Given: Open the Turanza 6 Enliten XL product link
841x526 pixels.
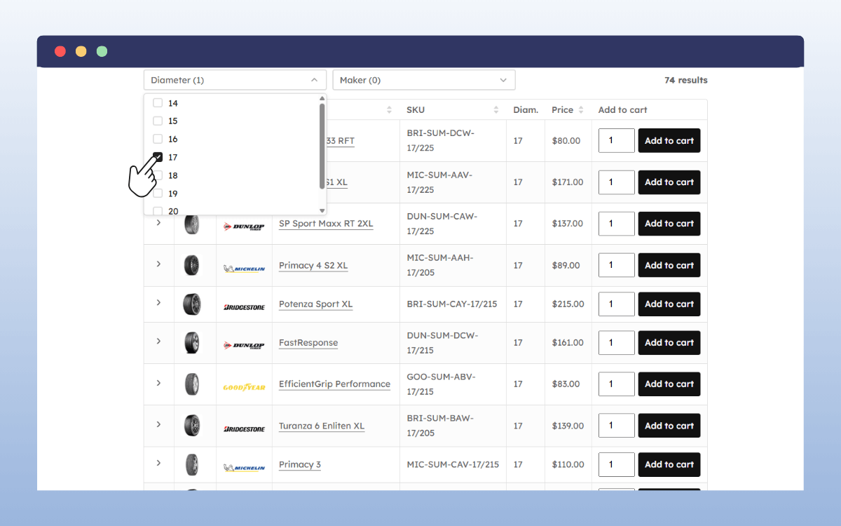Looking at the screenshot, I should (x=322, y=426).
